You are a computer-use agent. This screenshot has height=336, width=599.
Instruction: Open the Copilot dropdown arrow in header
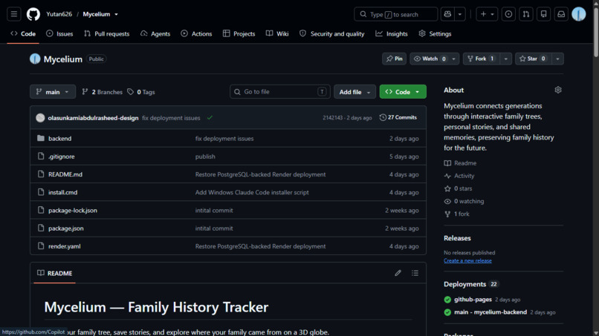pyautogui.click(x=460, y=14)
